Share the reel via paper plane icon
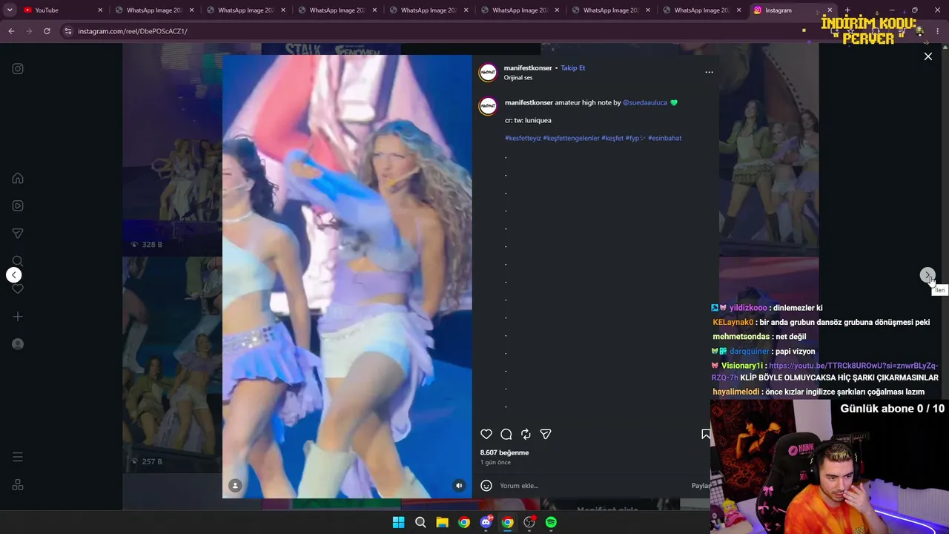 [x=546, y=434]
